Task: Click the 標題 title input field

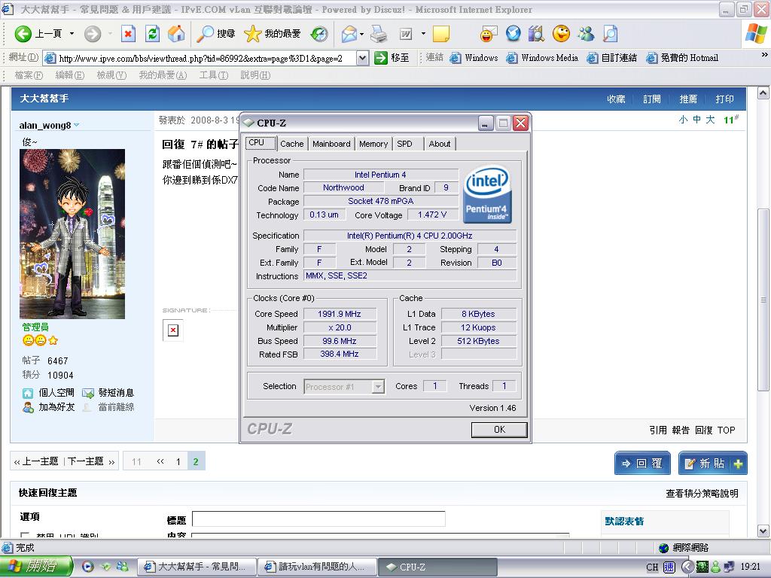Action: [318, 519]
